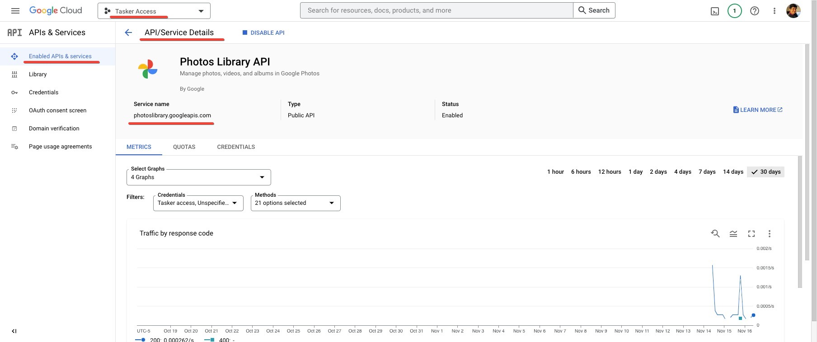Screen dimensions: 817x342
Task: Open the Methods filter dropdown
Action: click(296, 203)
